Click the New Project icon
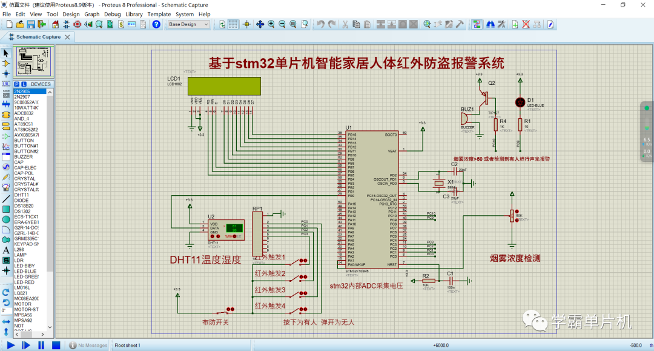 [9, 24]
